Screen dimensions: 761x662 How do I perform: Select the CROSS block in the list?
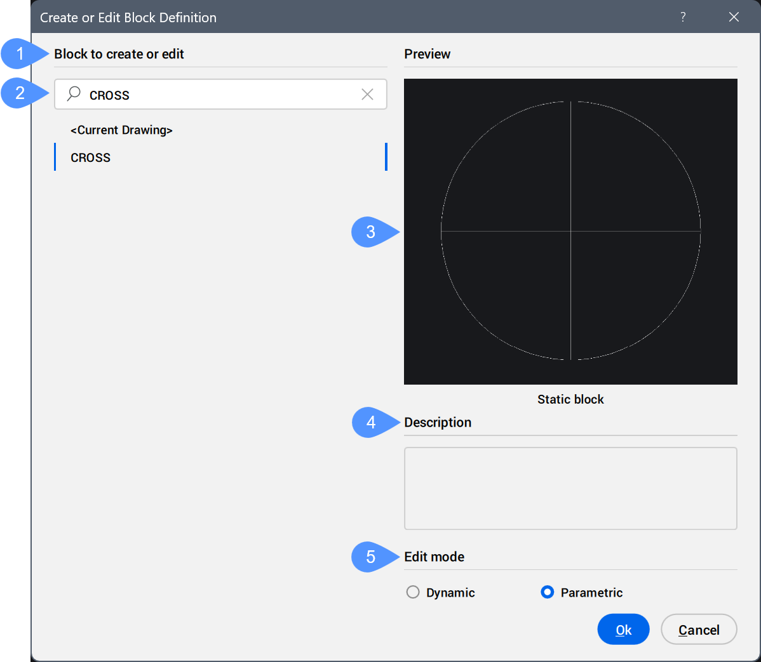pyautogui.click(x=91, y=157)
